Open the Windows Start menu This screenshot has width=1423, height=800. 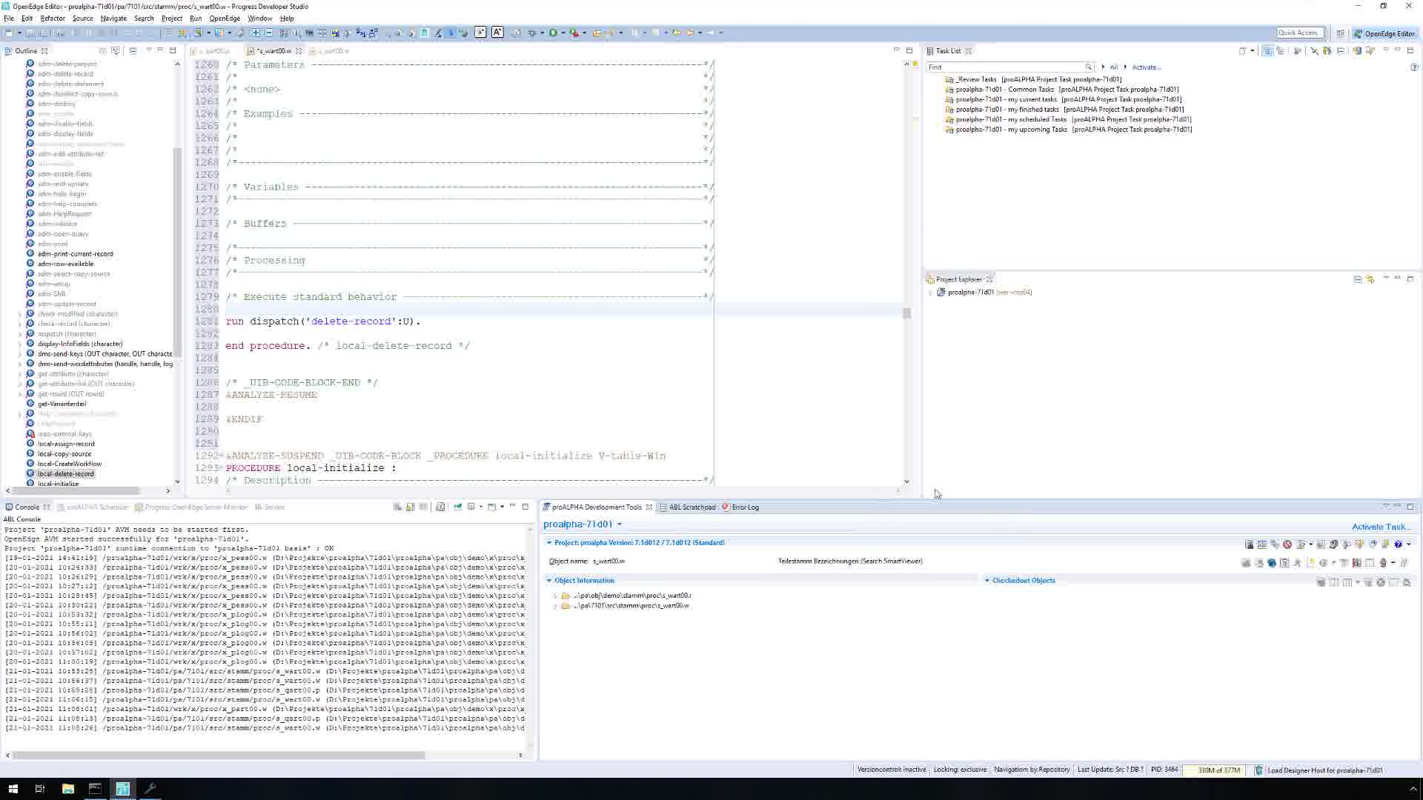tap(13, 789)
